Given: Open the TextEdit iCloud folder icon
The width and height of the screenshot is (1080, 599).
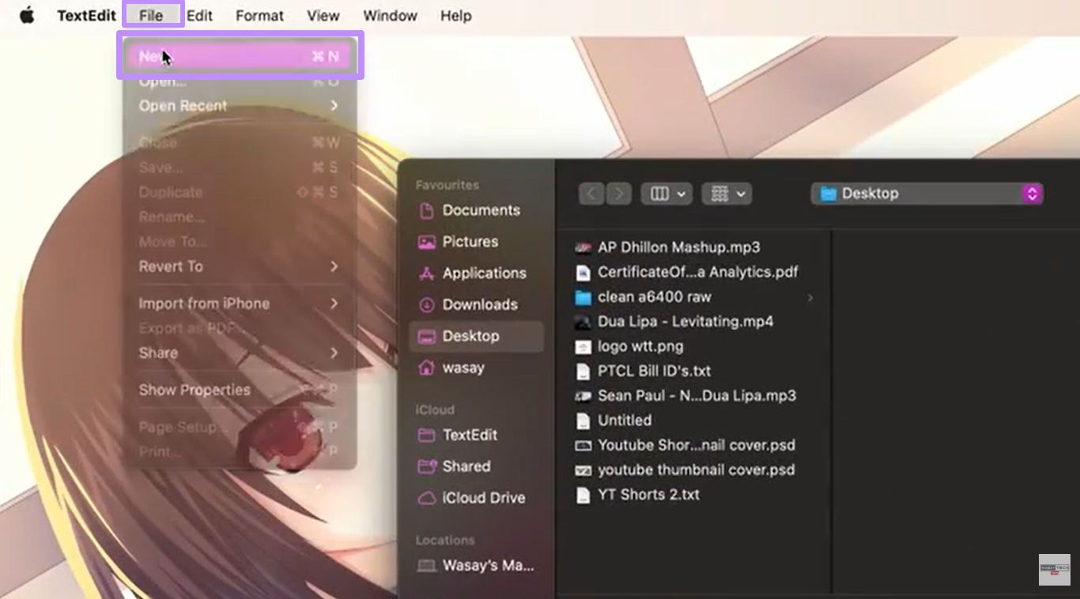Looking at the screenshot, I should [x=427, y=435].
